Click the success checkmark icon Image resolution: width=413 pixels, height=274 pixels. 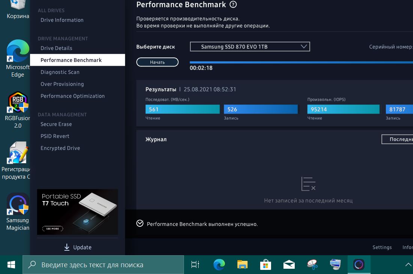click(x=140, y=223)
